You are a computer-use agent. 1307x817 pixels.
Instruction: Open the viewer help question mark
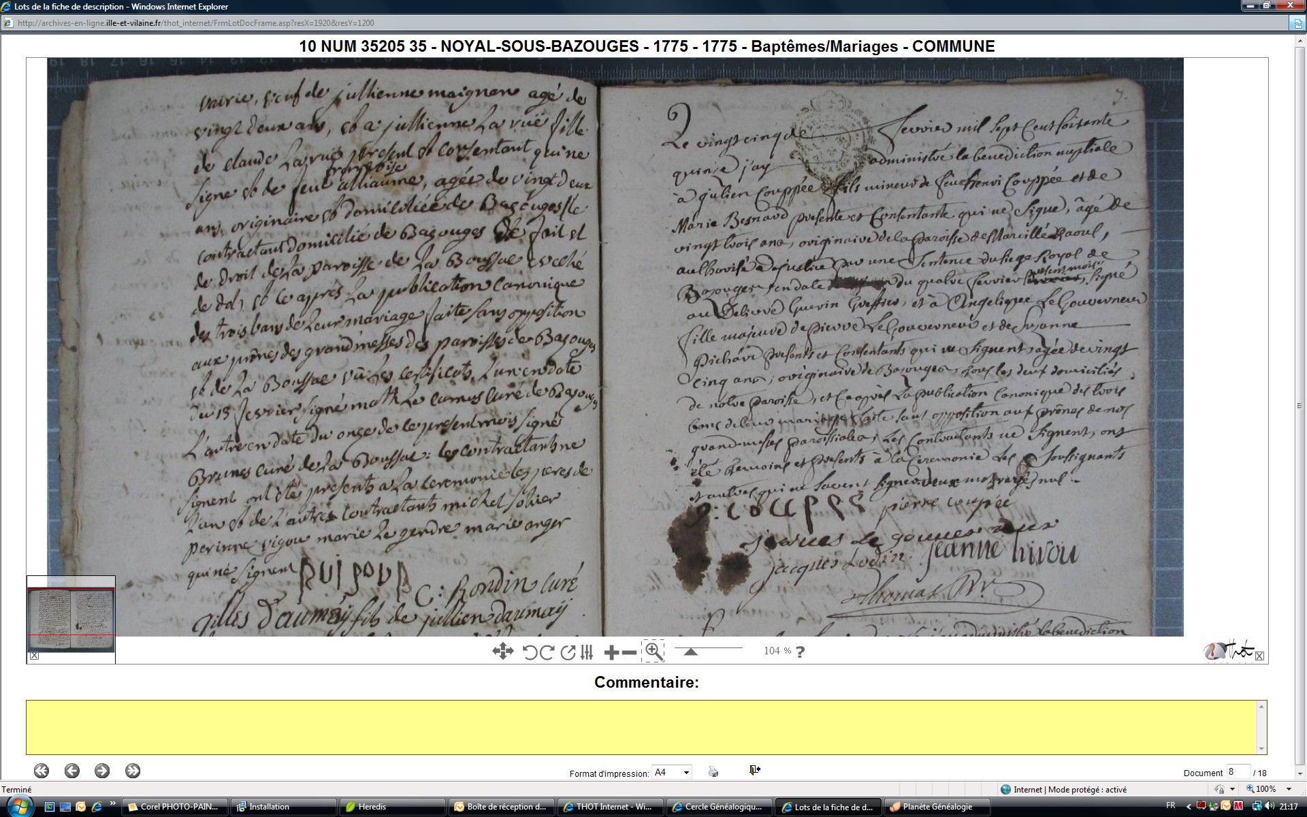801,652
